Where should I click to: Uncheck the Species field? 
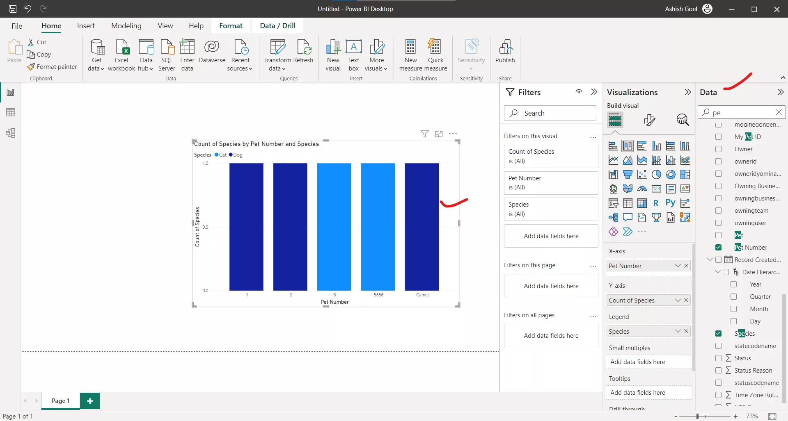click(x=719, y=333)
